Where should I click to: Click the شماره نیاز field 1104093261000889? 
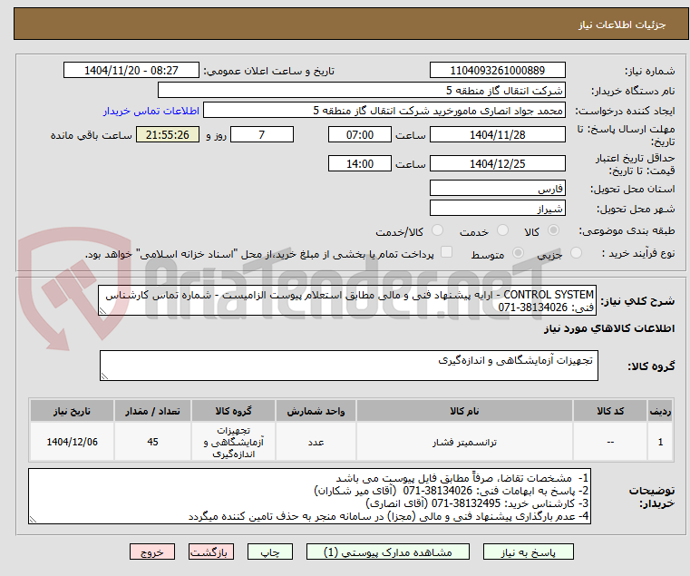coord(497,71)
